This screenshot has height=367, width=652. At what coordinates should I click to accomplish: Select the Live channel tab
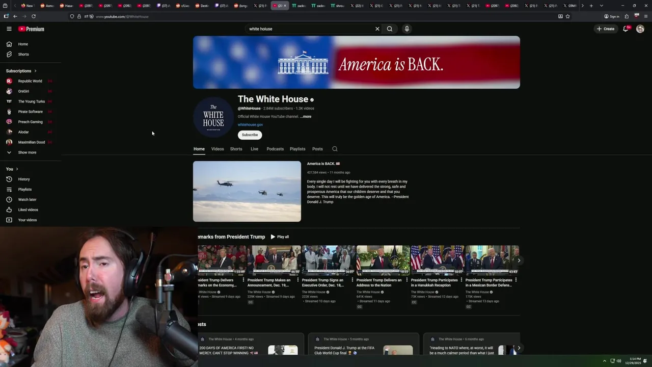(254, 149)
